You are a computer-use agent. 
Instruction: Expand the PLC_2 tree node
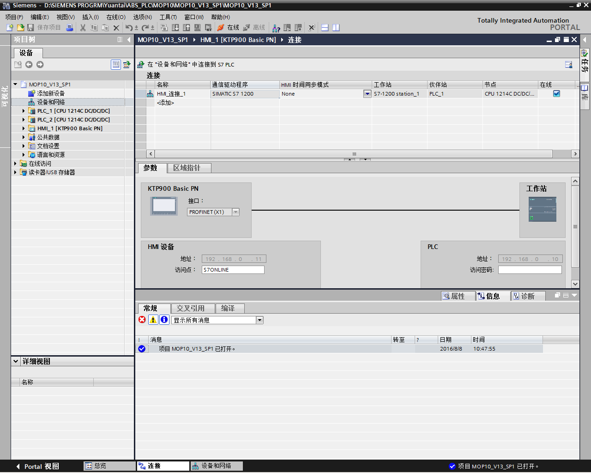pyautogui.click(x=24, y=120)
